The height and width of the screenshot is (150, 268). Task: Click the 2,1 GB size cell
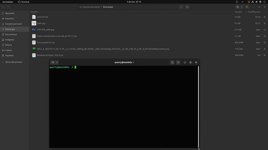coord(237,36)
